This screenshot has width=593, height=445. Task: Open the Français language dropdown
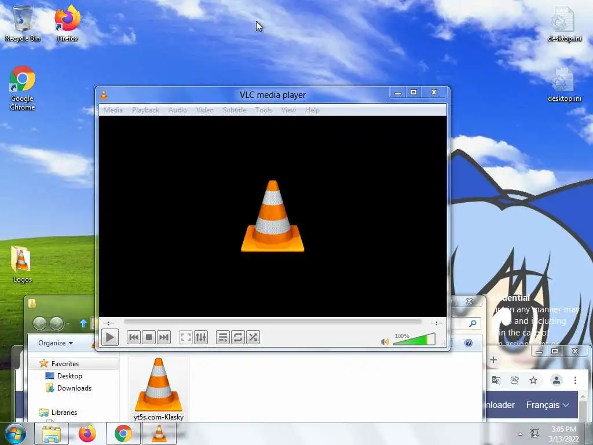click(548, 405)
